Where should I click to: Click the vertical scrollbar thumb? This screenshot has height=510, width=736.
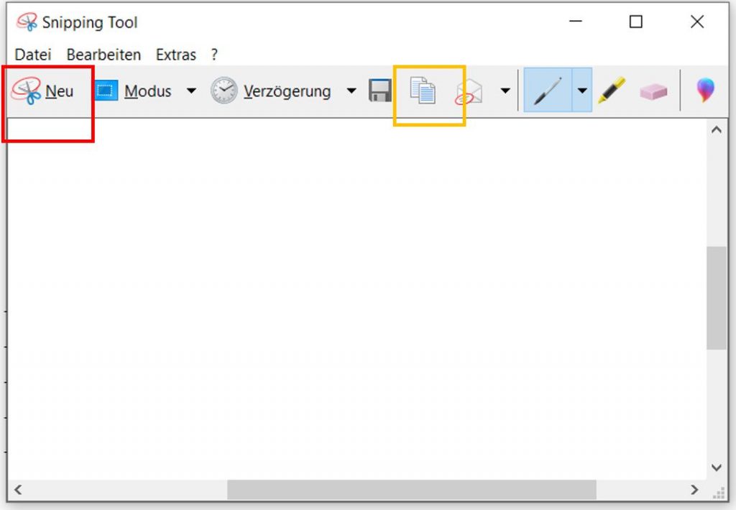tap(717, 298)
